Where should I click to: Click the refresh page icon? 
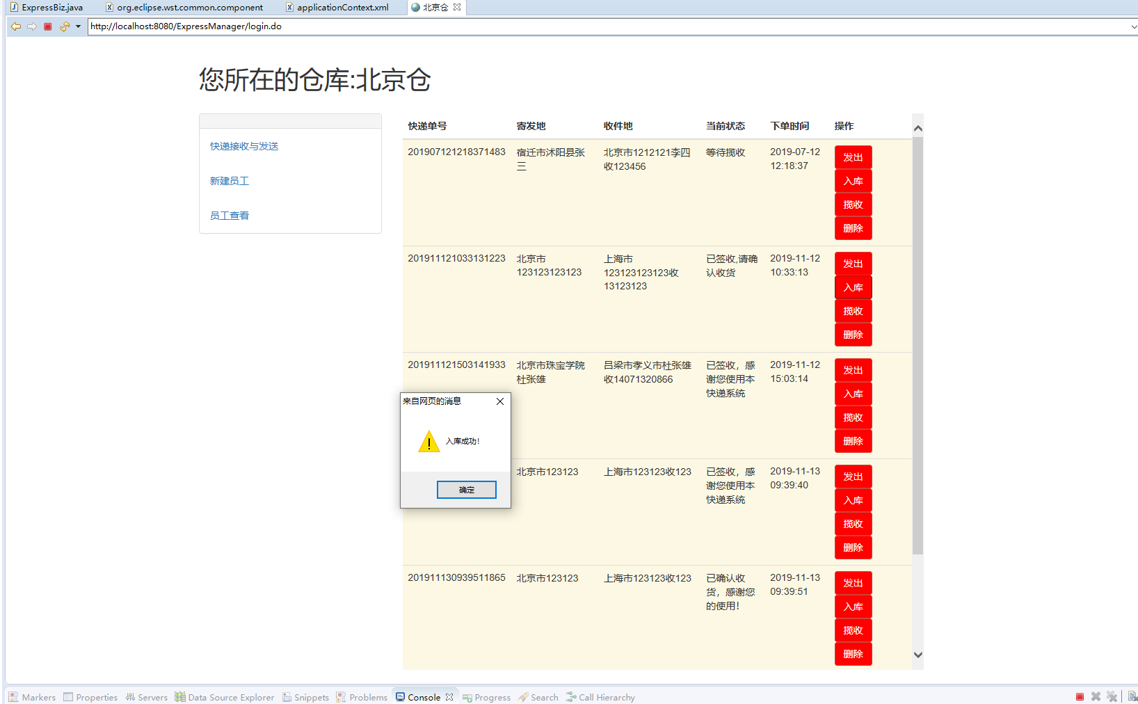(63, 26)
